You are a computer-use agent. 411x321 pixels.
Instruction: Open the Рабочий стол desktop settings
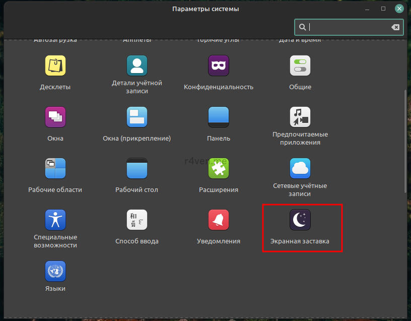pyautogui.click(x=137, y=169)
